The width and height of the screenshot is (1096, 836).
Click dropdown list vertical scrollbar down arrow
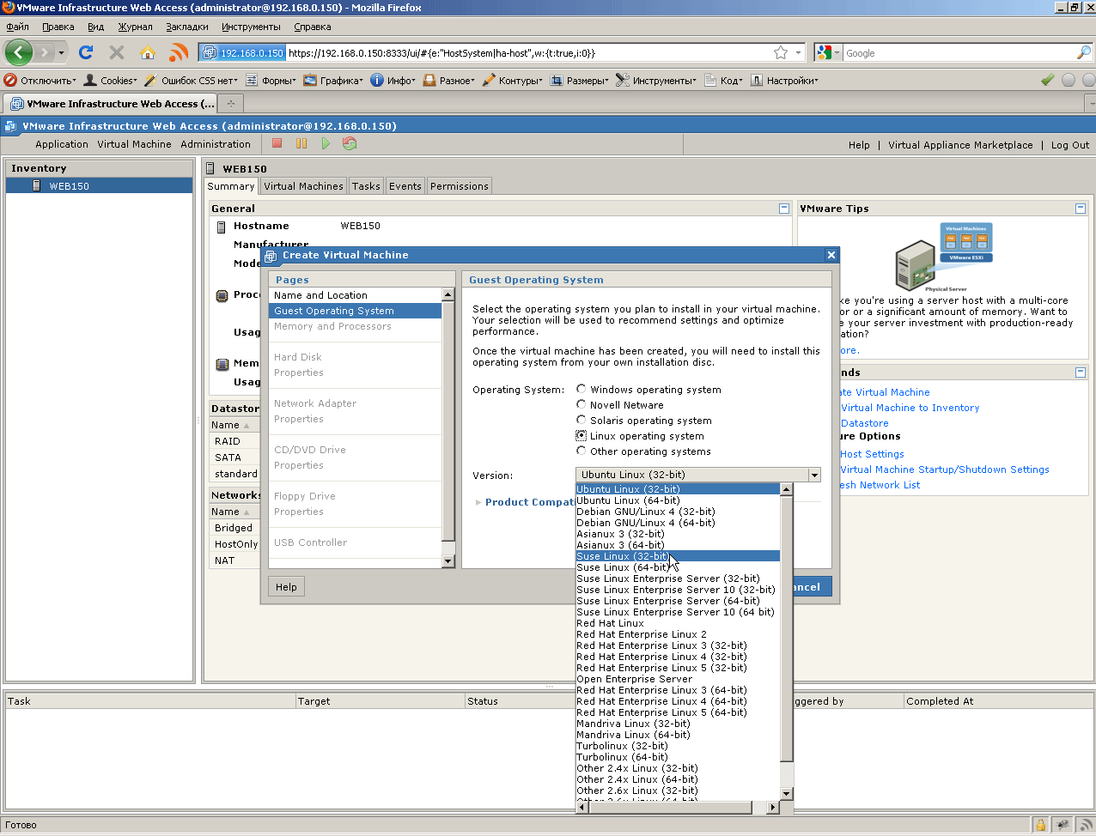786,794
